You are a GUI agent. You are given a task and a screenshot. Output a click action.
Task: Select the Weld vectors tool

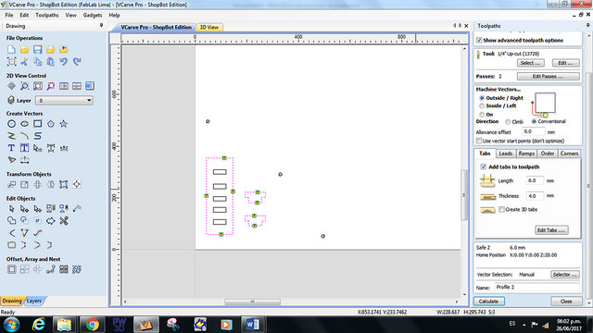11,221
